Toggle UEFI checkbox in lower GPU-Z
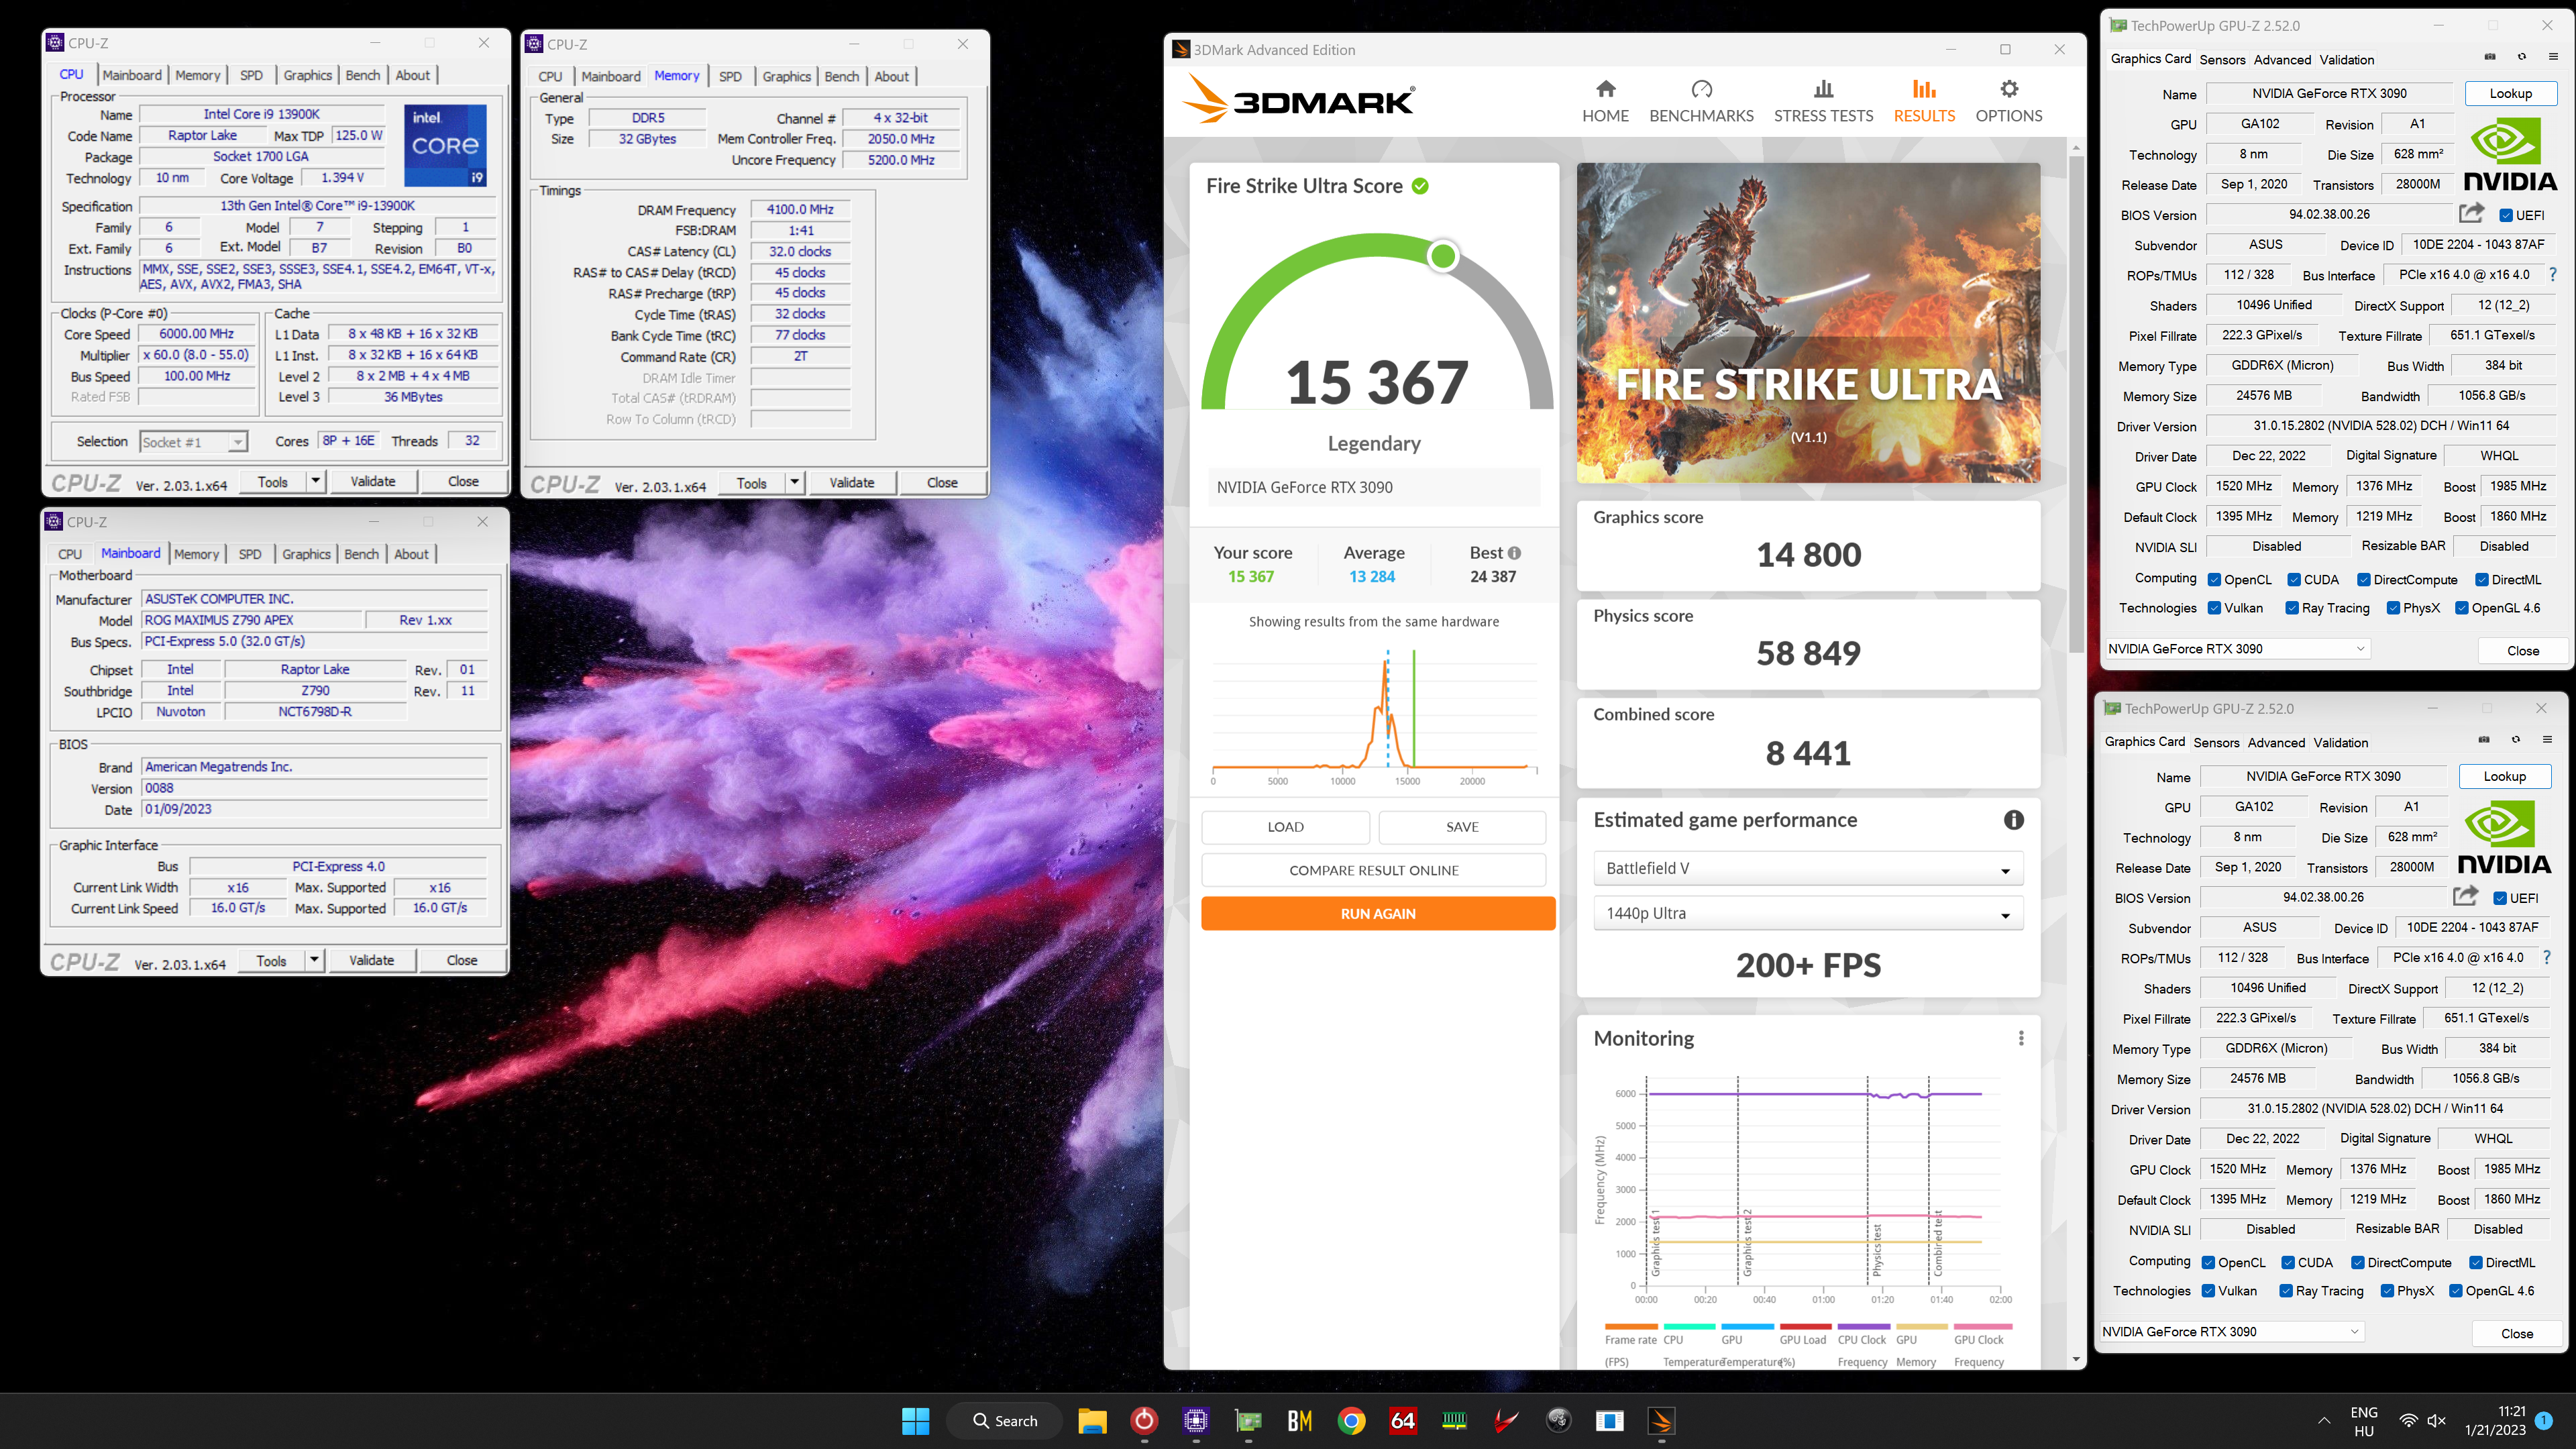2576x1449 pixels. [2500, 898]
